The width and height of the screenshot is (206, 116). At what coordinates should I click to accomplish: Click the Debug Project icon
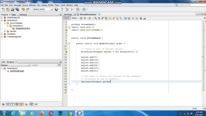[78, 9]
